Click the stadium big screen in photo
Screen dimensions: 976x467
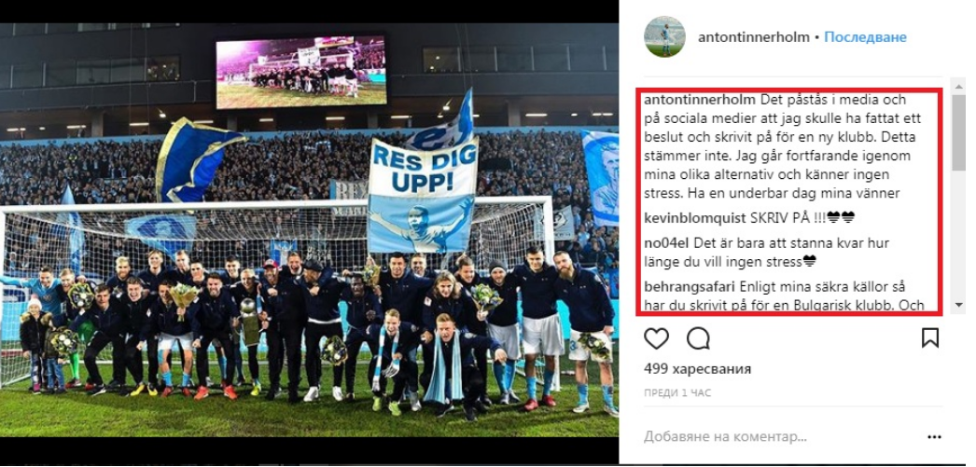pyautogui.click(x=301, y=72)
